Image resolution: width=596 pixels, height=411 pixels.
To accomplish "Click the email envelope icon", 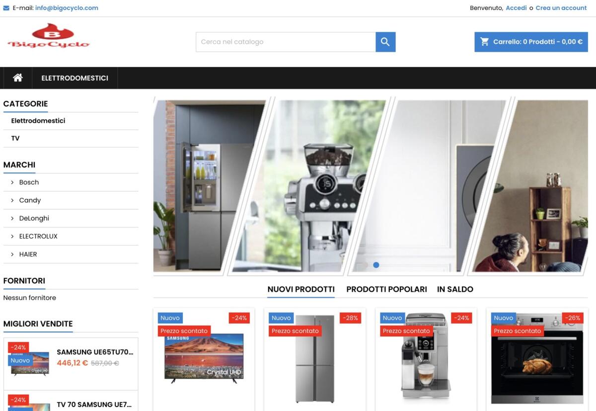I will click(x=6, y=8).
